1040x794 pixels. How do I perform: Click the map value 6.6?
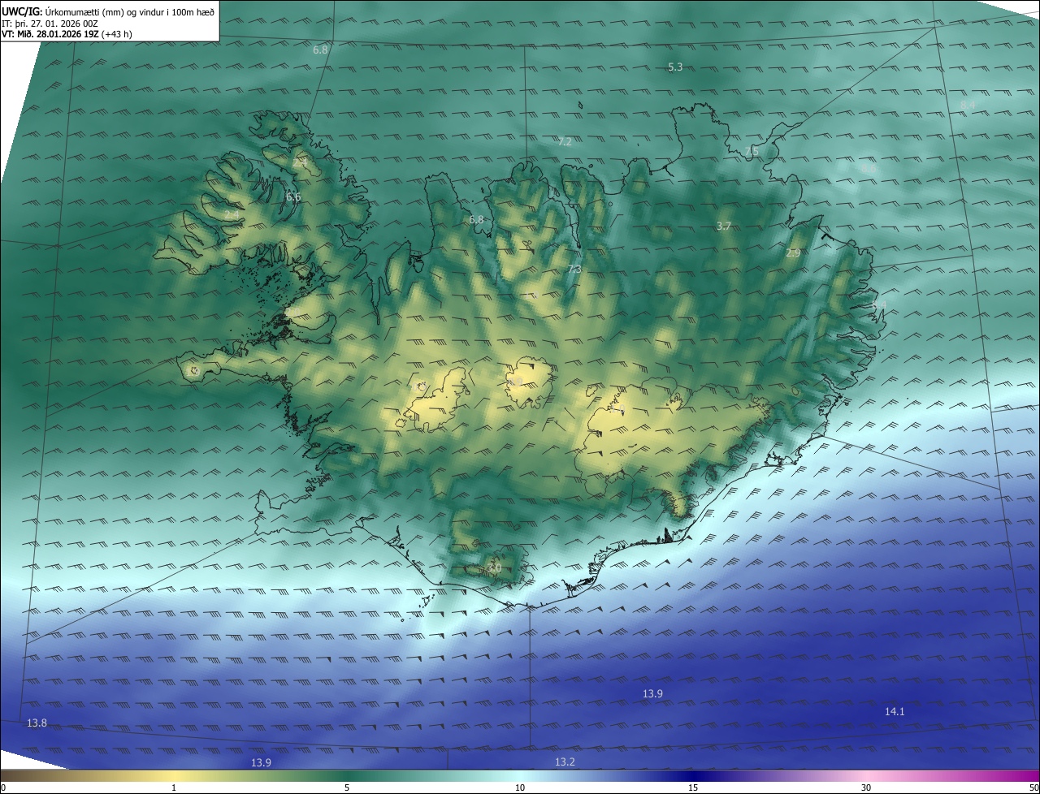coord(293,197)
